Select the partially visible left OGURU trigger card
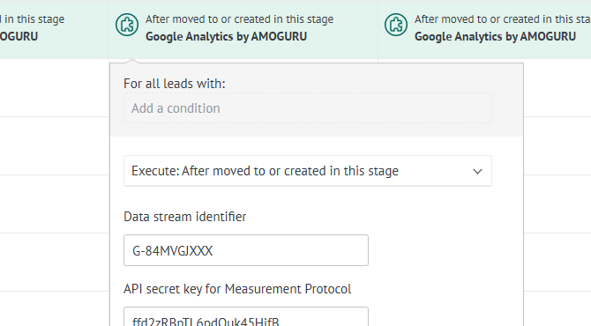The height and width of the screenshot is (326, 591). tap(55, 29)
